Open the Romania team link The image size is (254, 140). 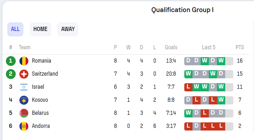click(42, 61)
